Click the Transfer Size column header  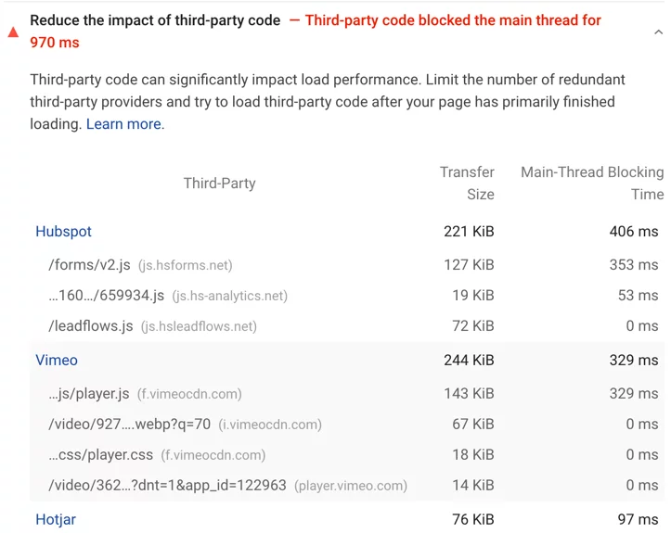coord(468,184)
